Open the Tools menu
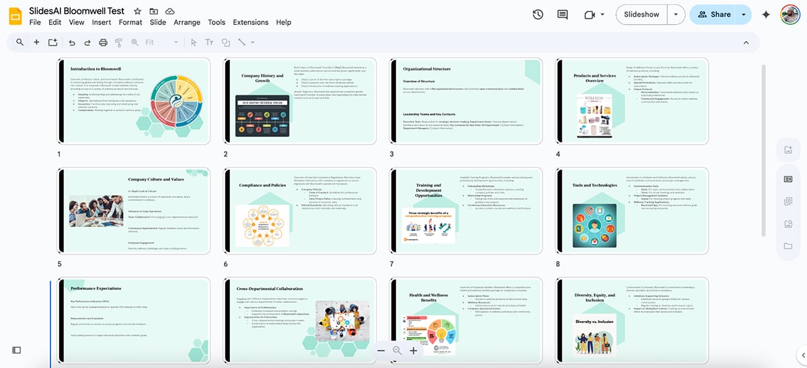This screenshot has height=368, width=807. point(217,22)
